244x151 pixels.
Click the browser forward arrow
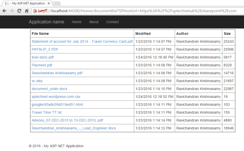(x=12, y=11)
